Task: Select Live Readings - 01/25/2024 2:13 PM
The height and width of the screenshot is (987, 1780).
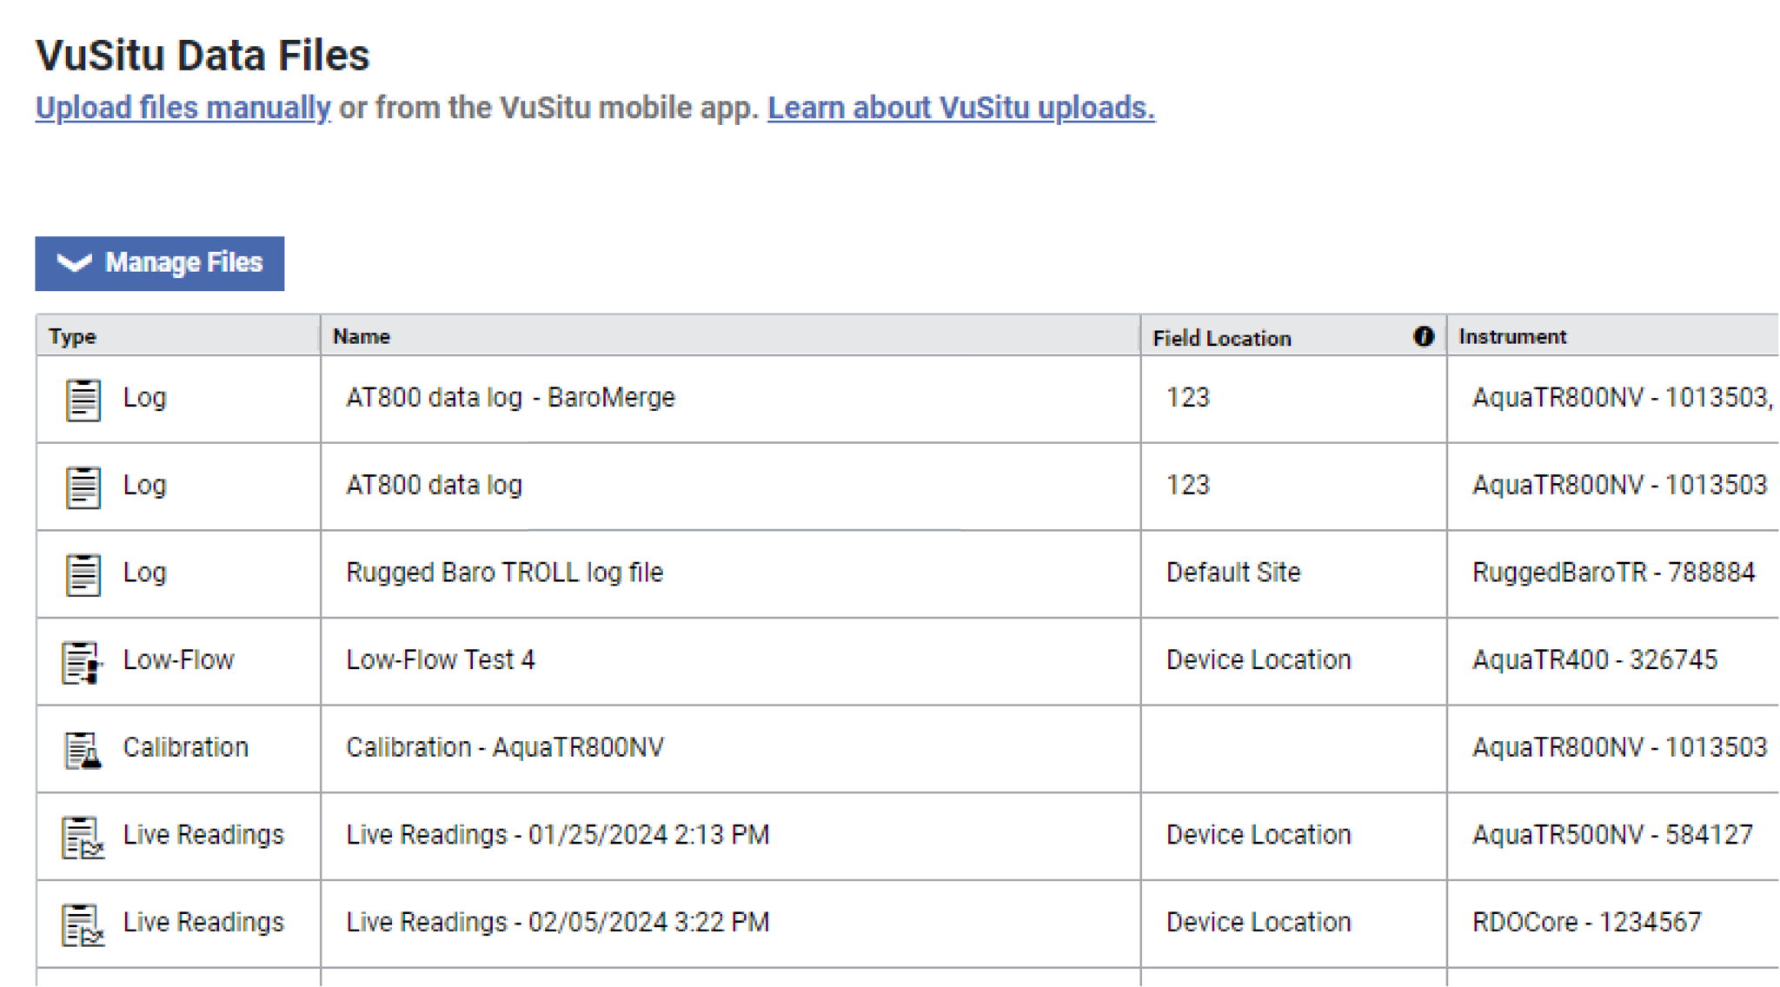Action: point(558,835)
